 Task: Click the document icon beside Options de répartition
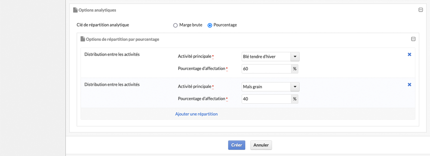[83, 39]
